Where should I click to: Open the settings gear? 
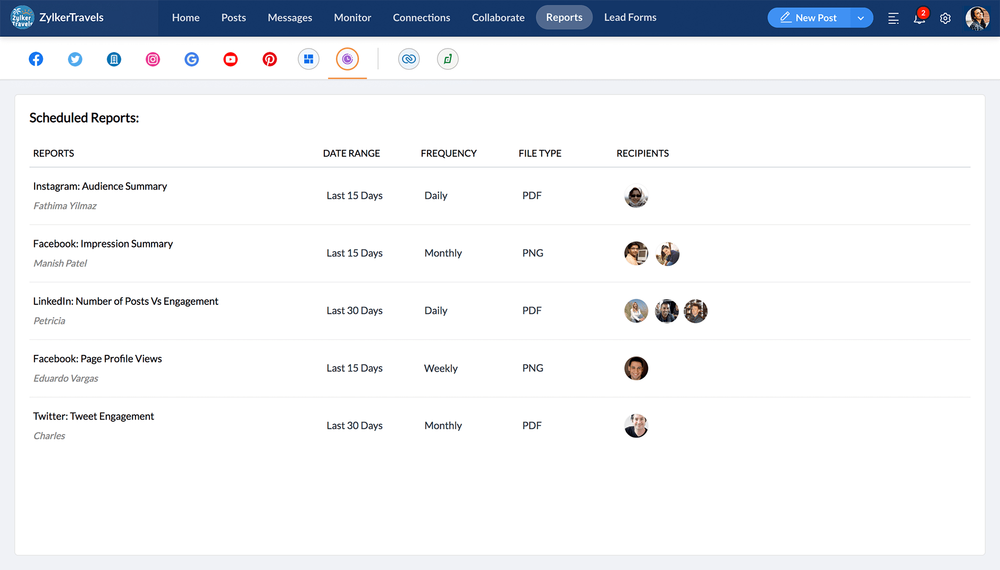click(x=945, y=18)
